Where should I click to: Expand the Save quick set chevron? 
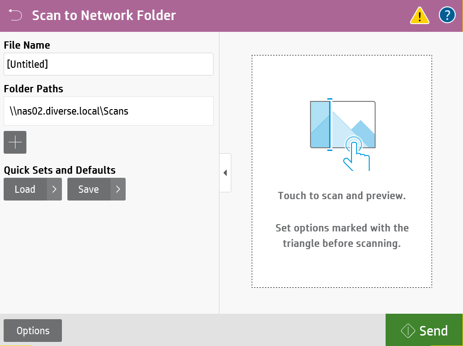(x=118, y=189)
